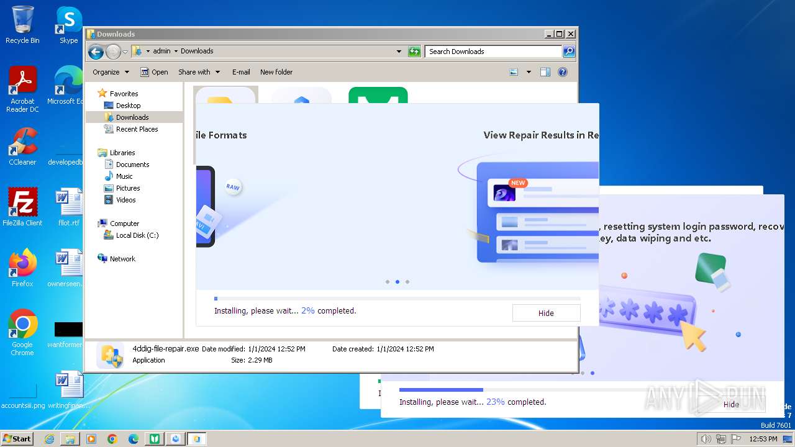The height and width of the screenshot is (447, 795).
Task: Click the progress bar of the 2% installer
Action: pyautogui.click(x=397, y=299)
